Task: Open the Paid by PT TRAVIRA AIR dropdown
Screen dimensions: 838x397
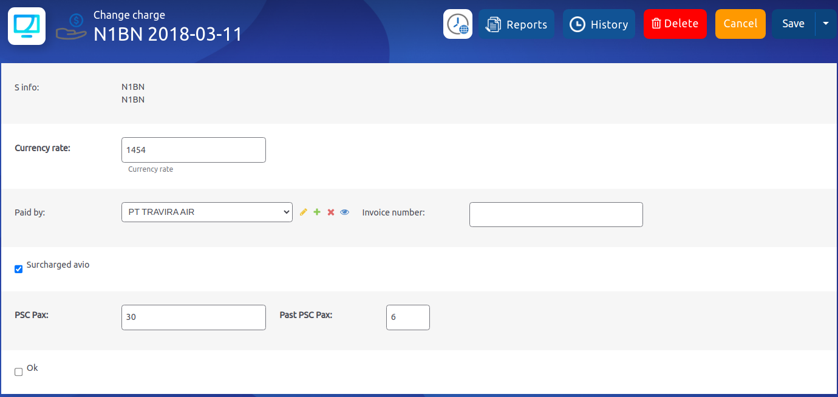Action: [x=207, y=212]
